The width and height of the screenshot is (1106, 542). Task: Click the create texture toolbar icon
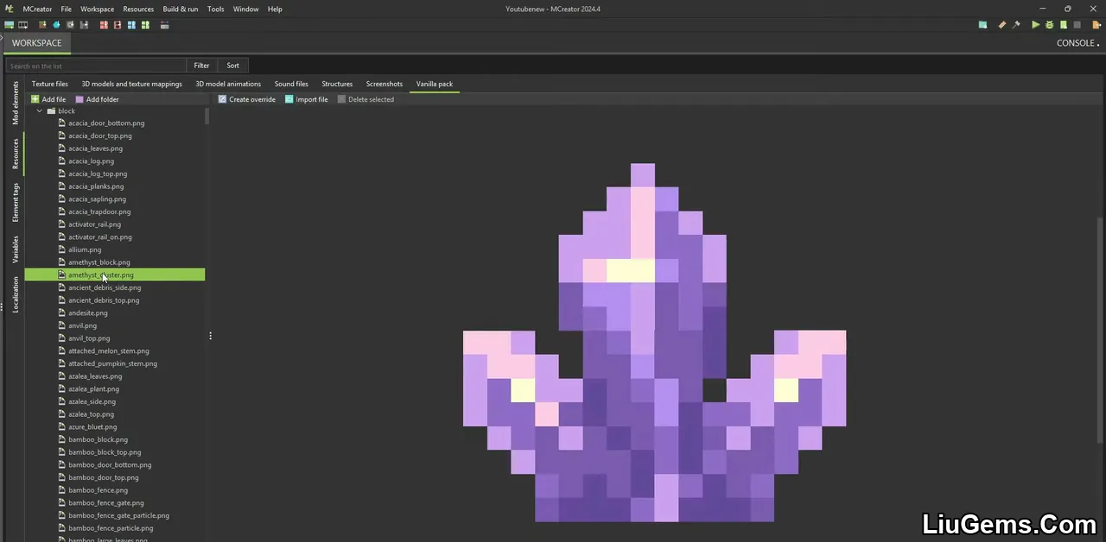tap(10, 25)
